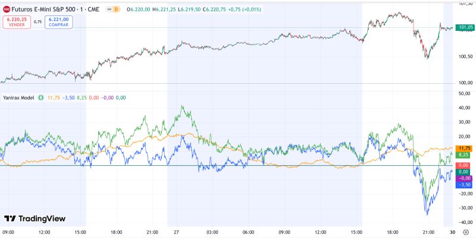Click the TradingView logo

click(x=35, y=219)
